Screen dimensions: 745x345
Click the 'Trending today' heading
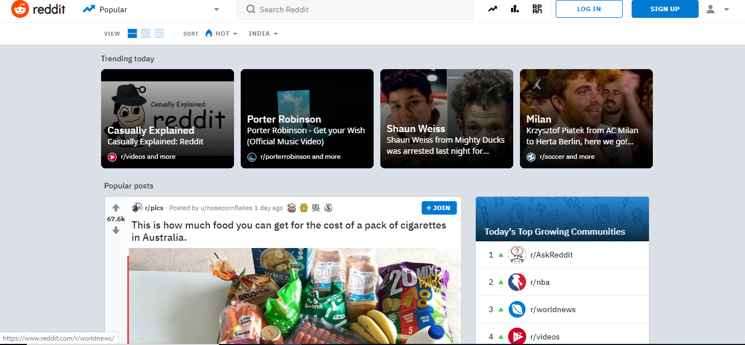127,59
